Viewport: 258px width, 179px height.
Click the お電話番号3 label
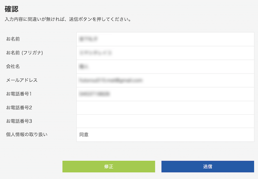click(x=19, y=121)
